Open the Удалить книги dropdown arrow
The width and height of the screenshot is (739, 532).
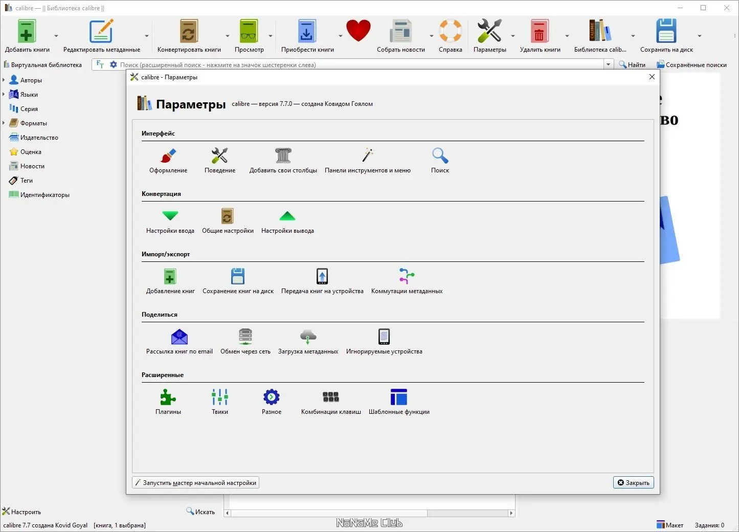[x=567, y=36]
